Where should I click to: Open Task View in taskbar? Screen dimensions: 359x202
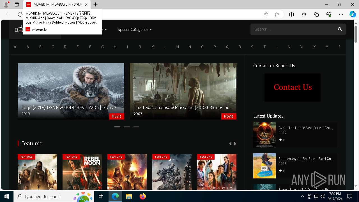click(101, 196)
